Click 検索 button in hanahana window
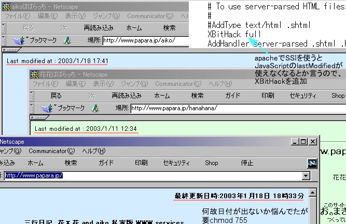346x224 pixels. (x=197, y=96)
